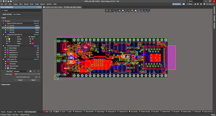
Task: Click the View Configuration panel search field
Action: coord(21,10)
